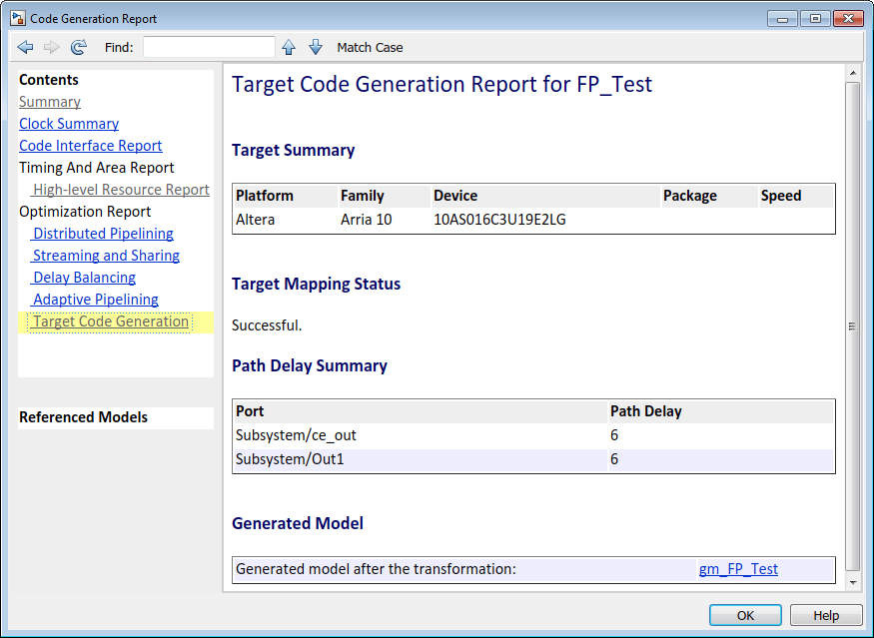The image size is (874, 638).
Task: Click the find previous up arrow
Action: 289,47
